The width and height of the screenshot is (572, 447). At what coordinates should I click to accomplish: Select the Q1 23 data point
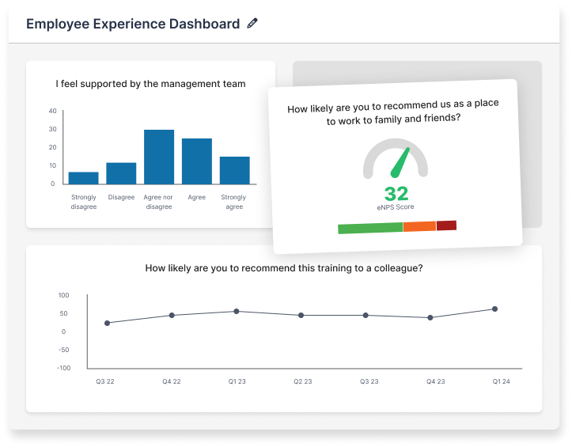pos(237,311)
